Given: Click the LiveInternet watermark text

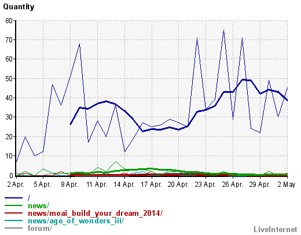Looking at the screenshot, I should point(276,229).
